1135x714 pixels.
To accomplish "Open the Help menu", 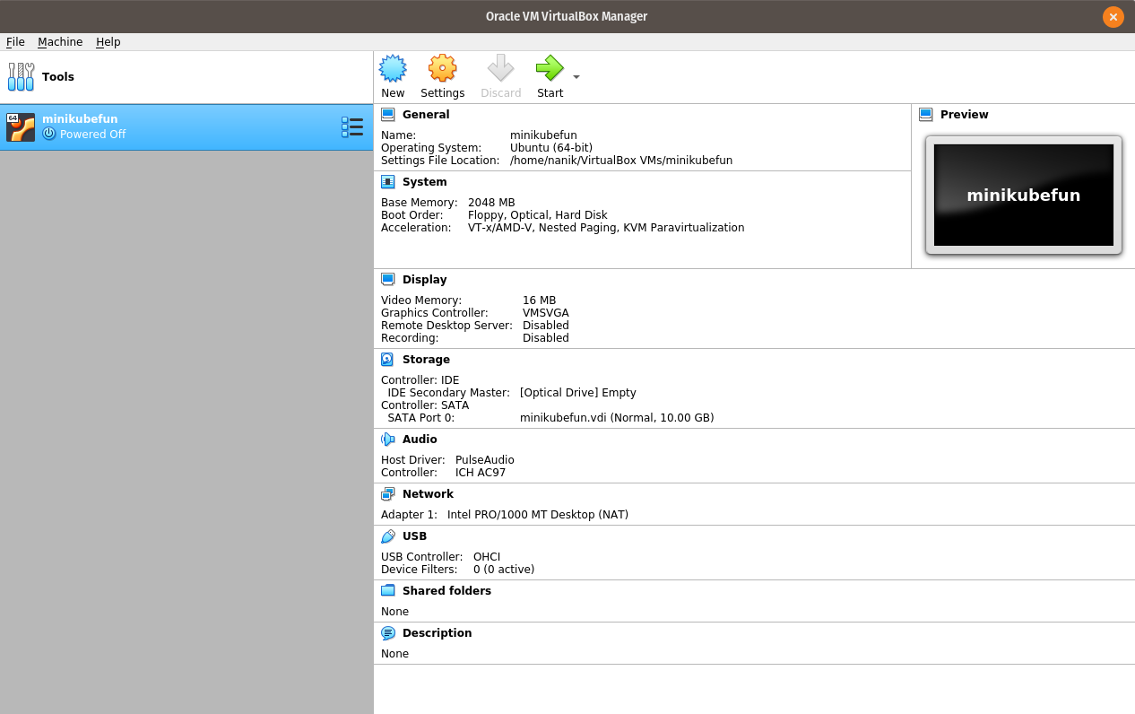I will tap(108, 42).
